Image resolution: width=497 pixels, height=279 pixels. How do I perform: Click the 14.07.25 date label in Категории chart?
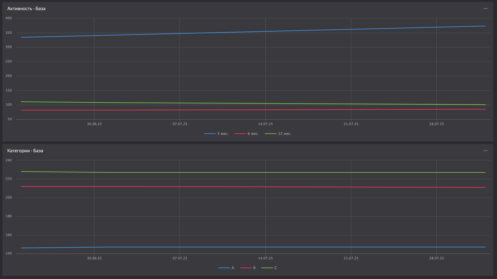pyautogui.click(x=265, y=258)
